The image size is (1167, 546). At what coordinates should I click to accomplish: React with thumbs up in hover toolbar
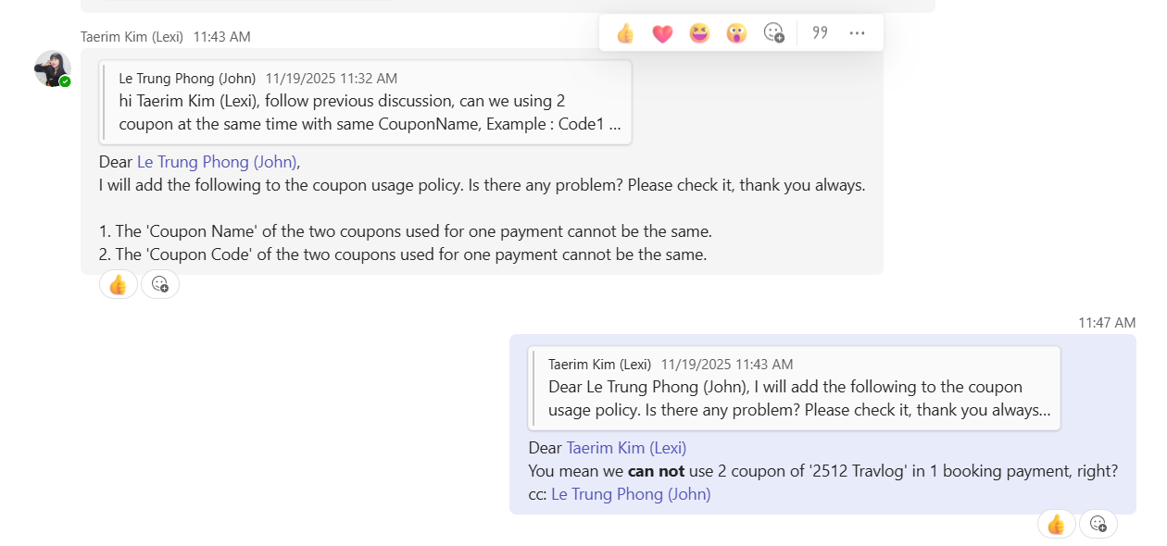625,33
